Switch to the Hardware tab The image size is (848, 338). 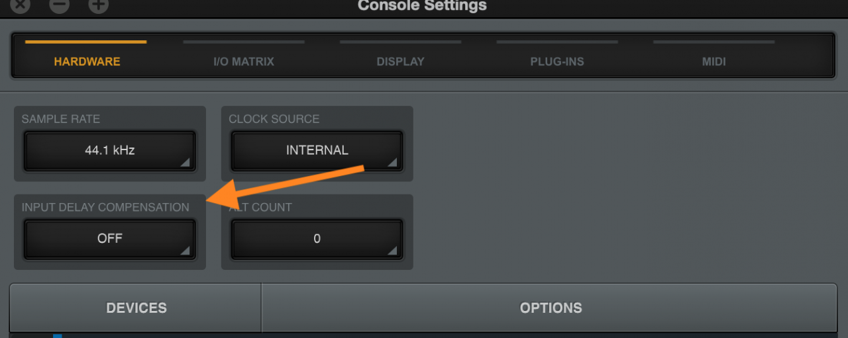[x=87, y=62]
